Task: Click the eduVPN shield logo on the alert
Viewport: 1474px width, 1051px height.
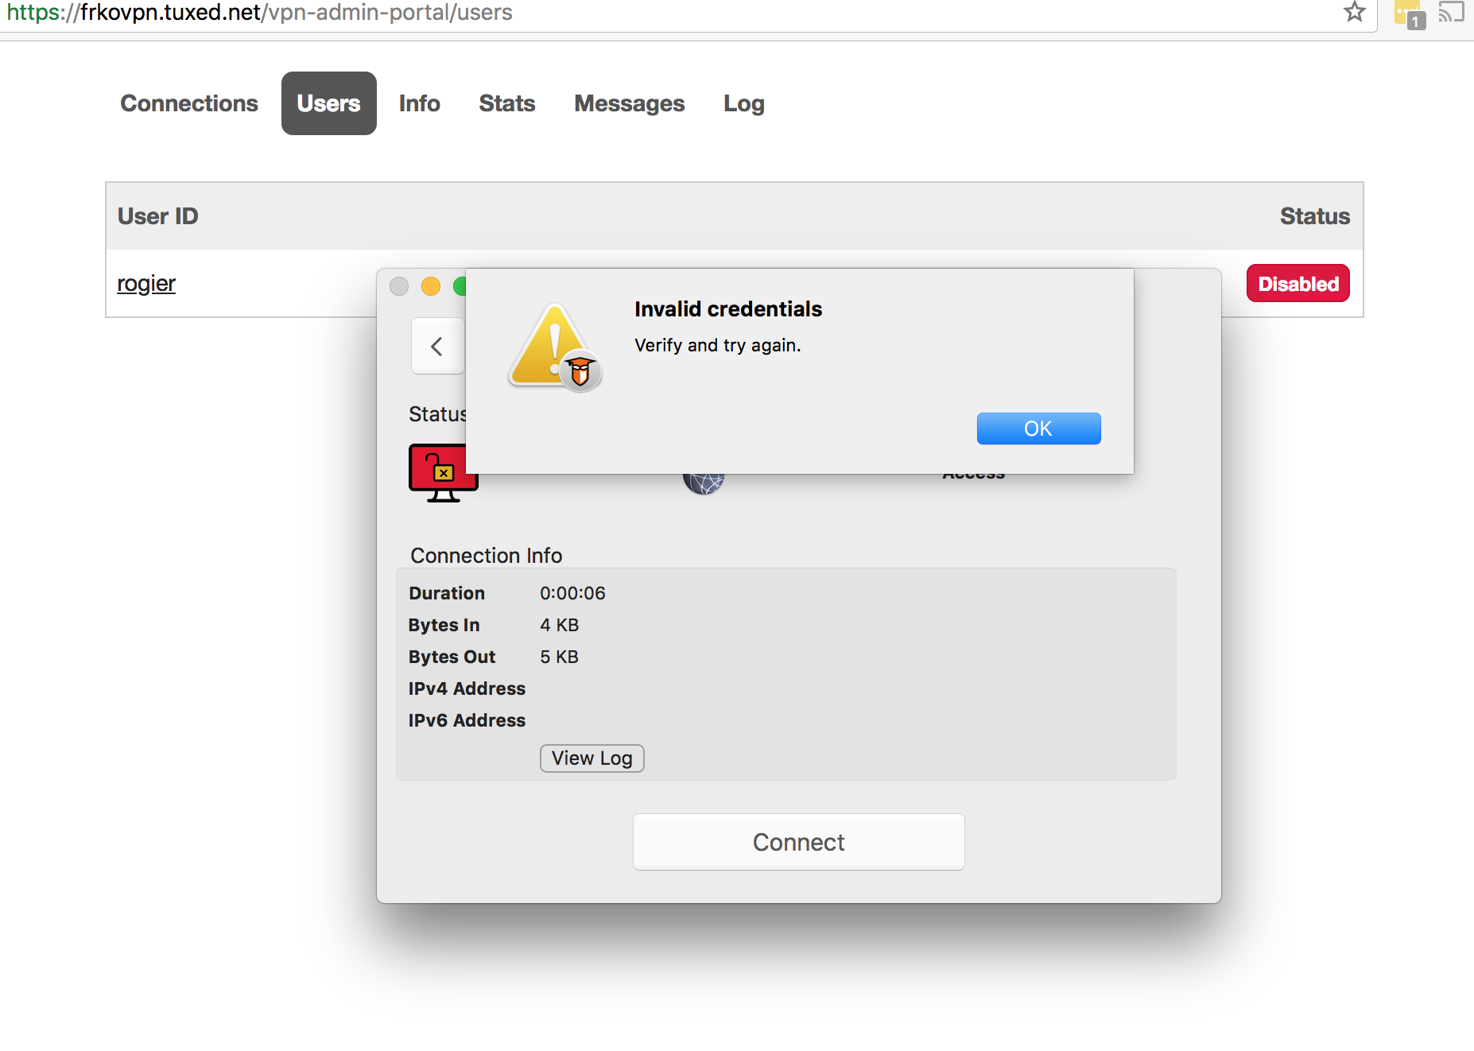Action: 580,371
